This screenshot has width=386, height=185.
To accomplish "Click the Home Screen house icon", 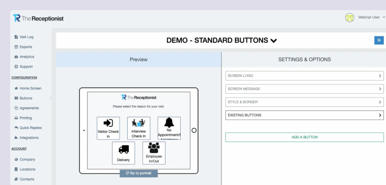I will [16, 88].
